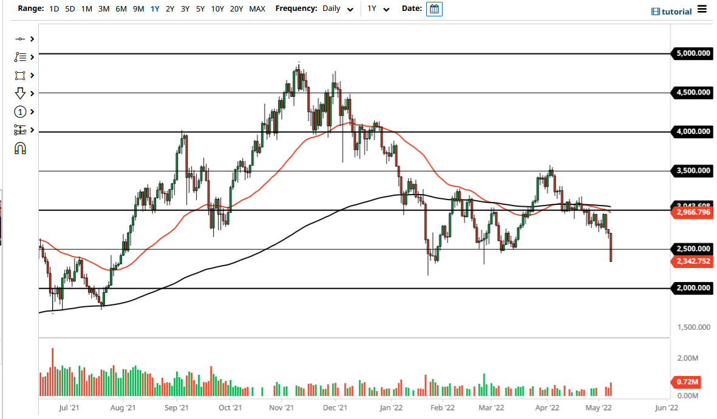This screenshot has width=717, height=419.
Task: Click the red 2,342.752 current price label
Action: tap(693, 261)
